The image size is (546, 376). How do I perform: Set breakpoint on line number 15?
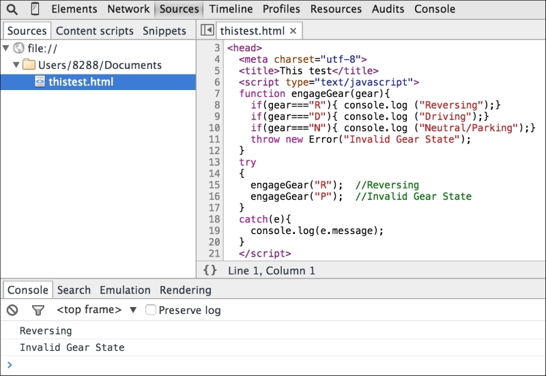214,185
